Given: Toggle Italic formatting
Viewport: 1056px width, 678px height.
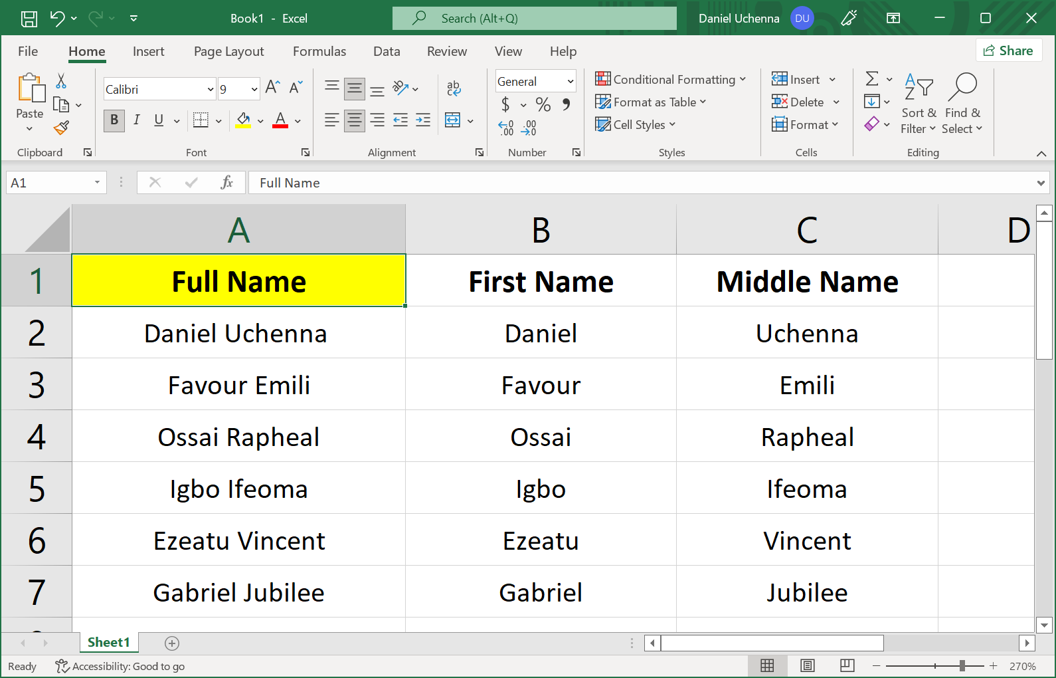Looking at the screenshot, I should click(136, 120).
